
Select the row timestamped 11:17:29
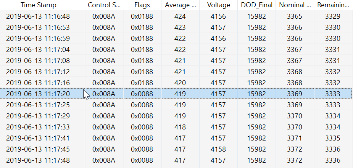click(x=176, y=116)
